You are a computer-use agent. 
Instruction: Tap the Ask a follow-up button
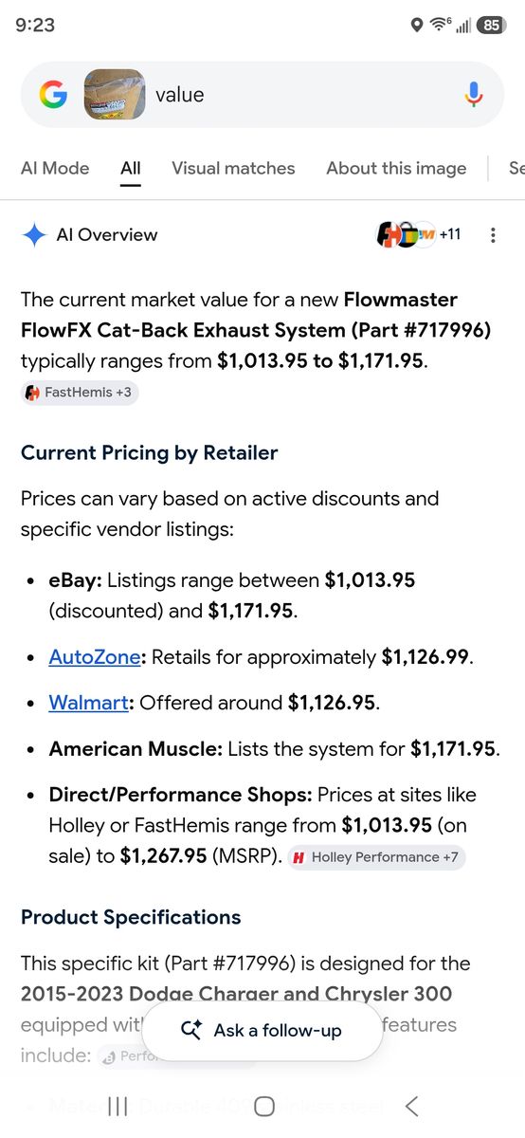pos(262,1031)
